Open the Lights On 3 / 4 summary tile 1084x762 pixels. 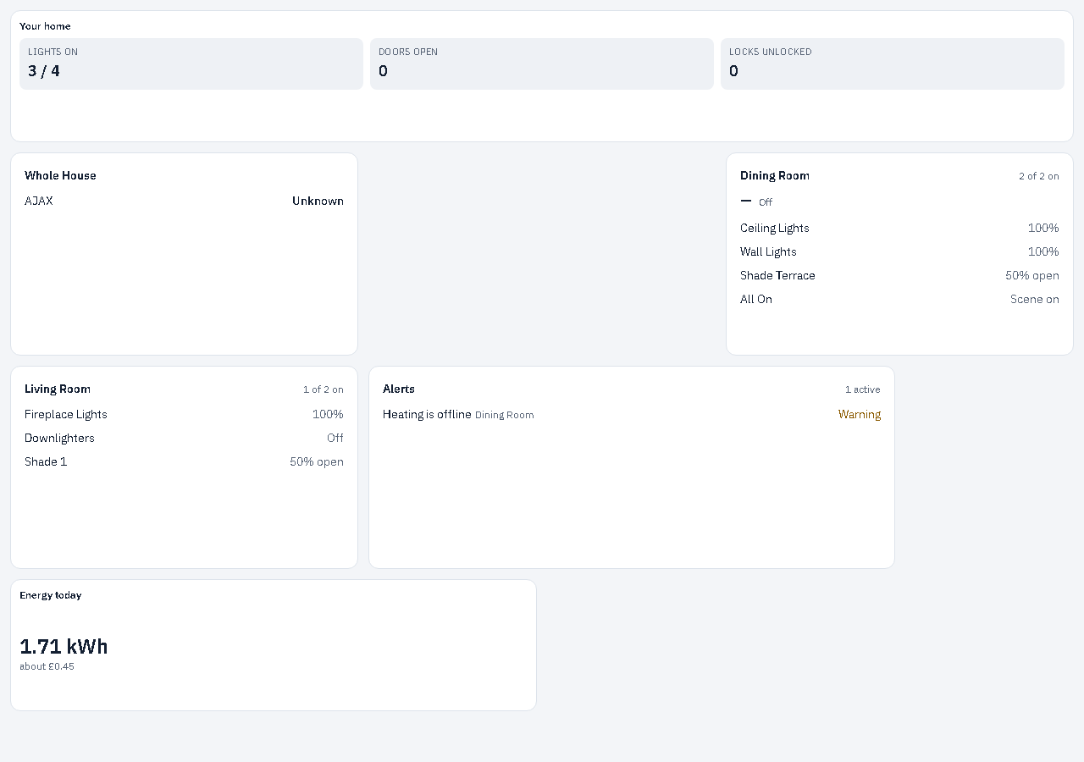point(191,63)
